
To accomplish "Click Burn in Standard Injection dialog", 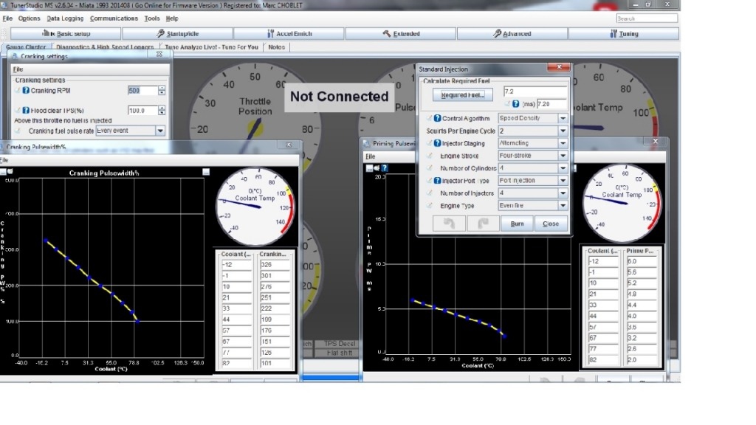I will (517, 224).
